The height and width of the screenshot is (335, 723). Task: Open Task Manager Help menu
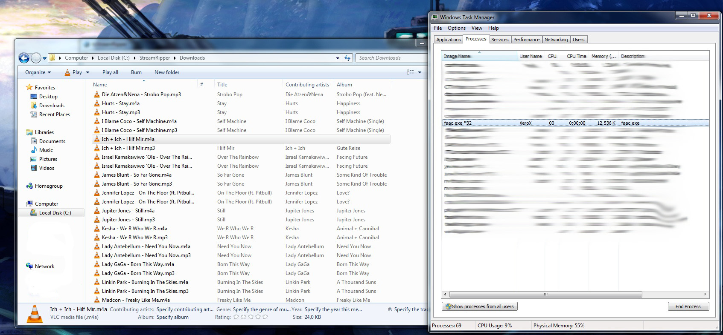coord(493,28)
